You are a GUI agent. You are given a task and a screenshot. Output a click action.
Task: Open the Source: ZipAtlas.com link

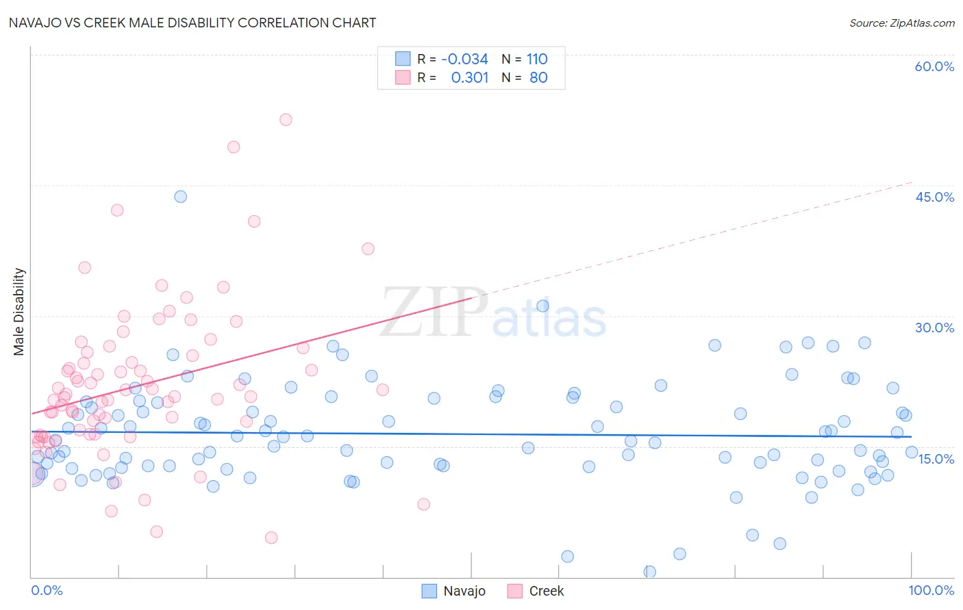[x=902, y=23]
